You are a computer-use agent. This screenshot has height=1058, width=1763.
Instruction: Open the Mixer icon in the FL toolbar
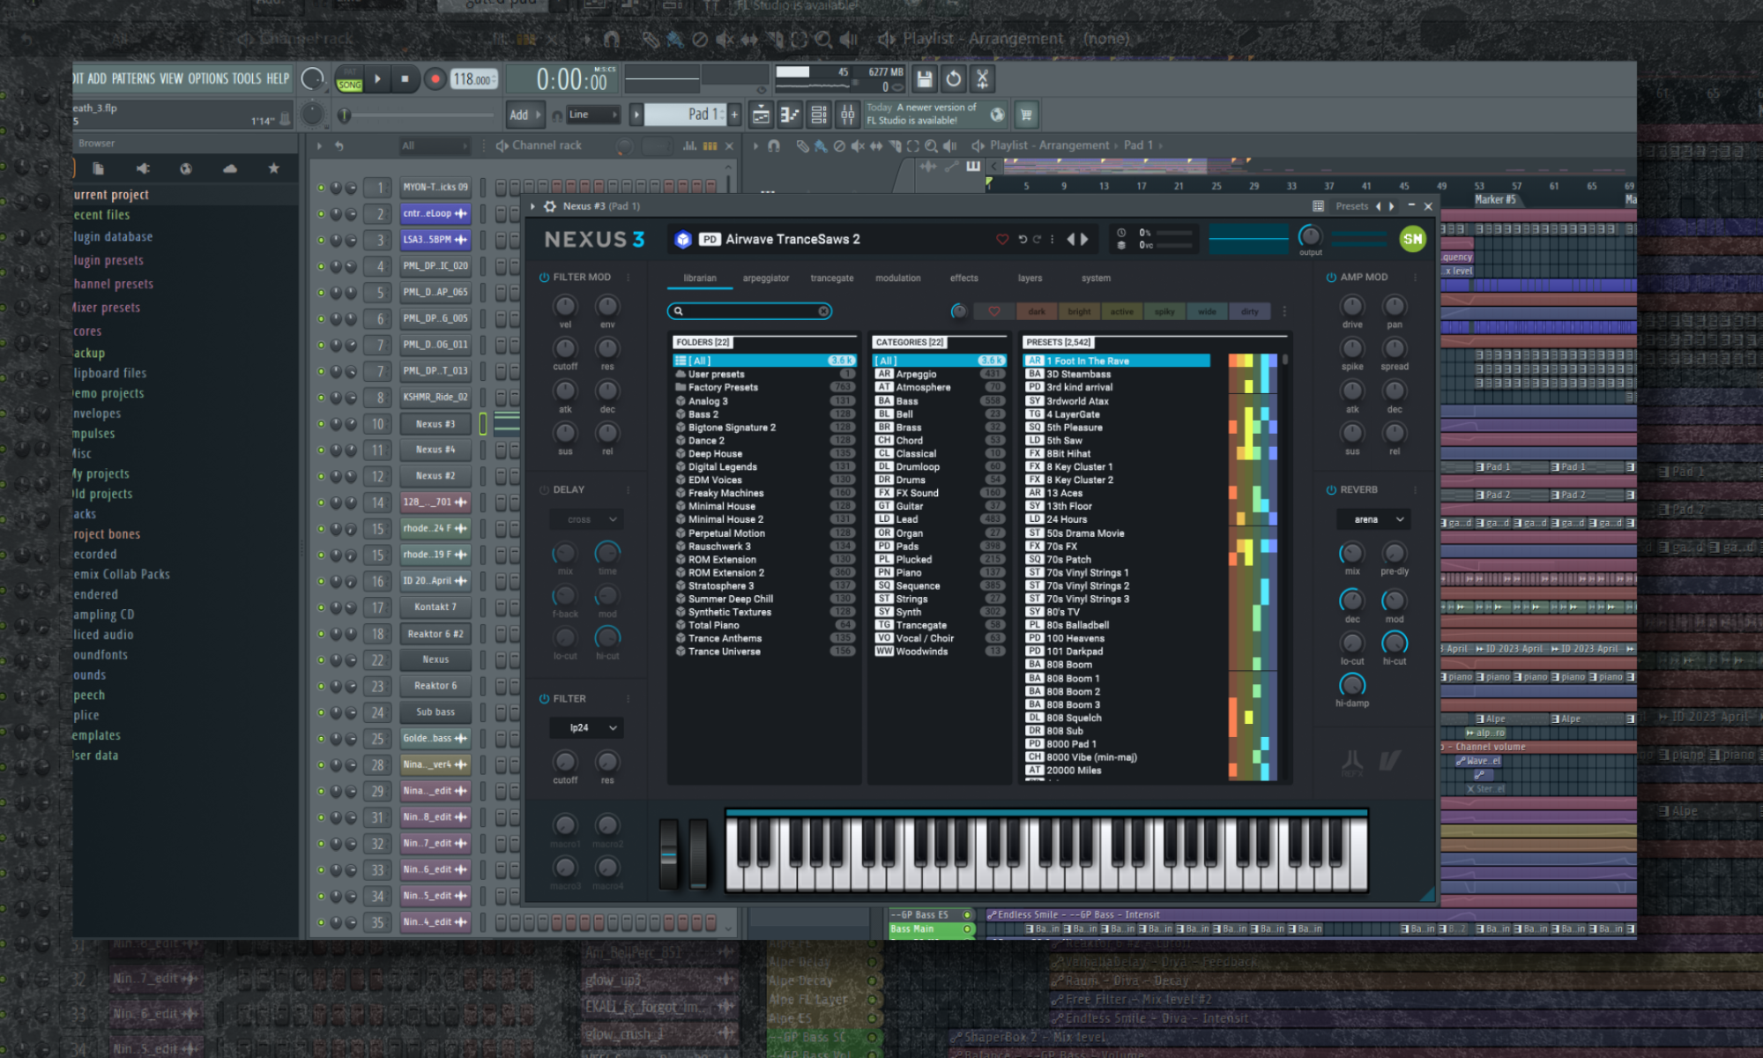pyautogui.click(x=846, y=115)
